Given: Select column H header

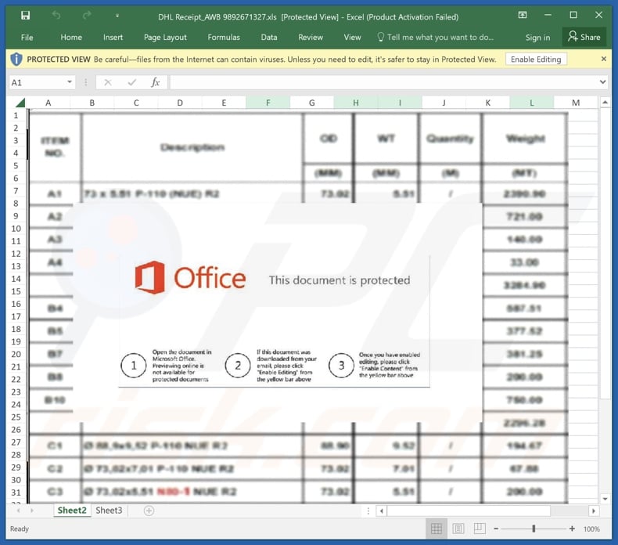Looking at the screenshot, I should [x=355, y=103].
